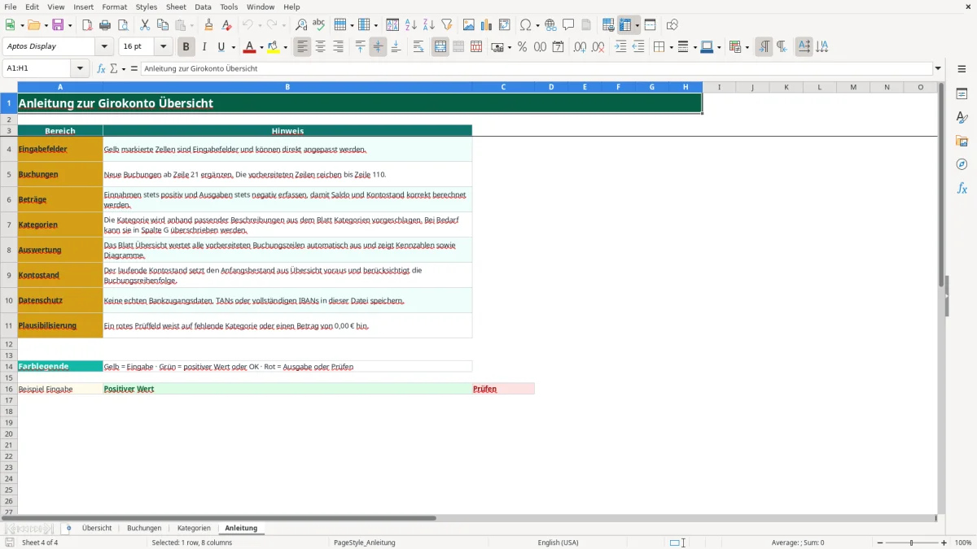Image resolution: width=977 pixels, height=549 pixels.
Task: Run the spelling check
Action: point(319,25)
